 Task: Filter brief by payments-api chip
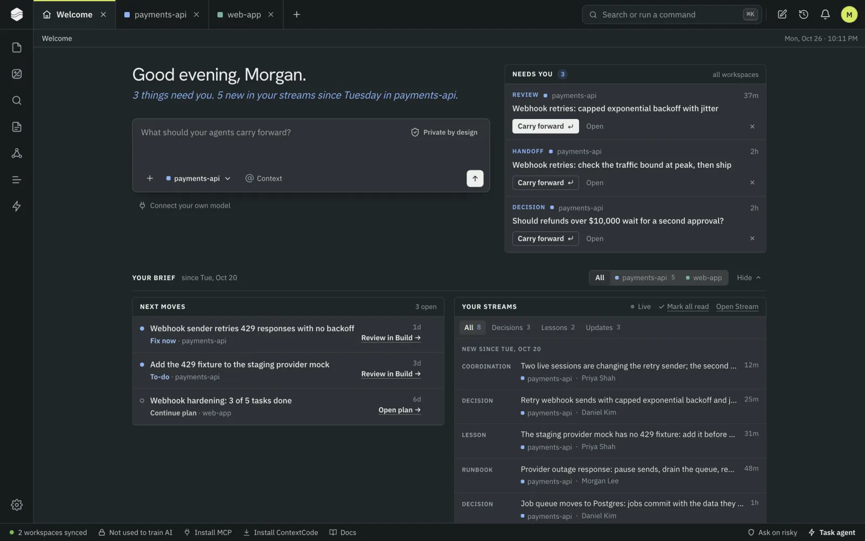(x=645, y=278)
